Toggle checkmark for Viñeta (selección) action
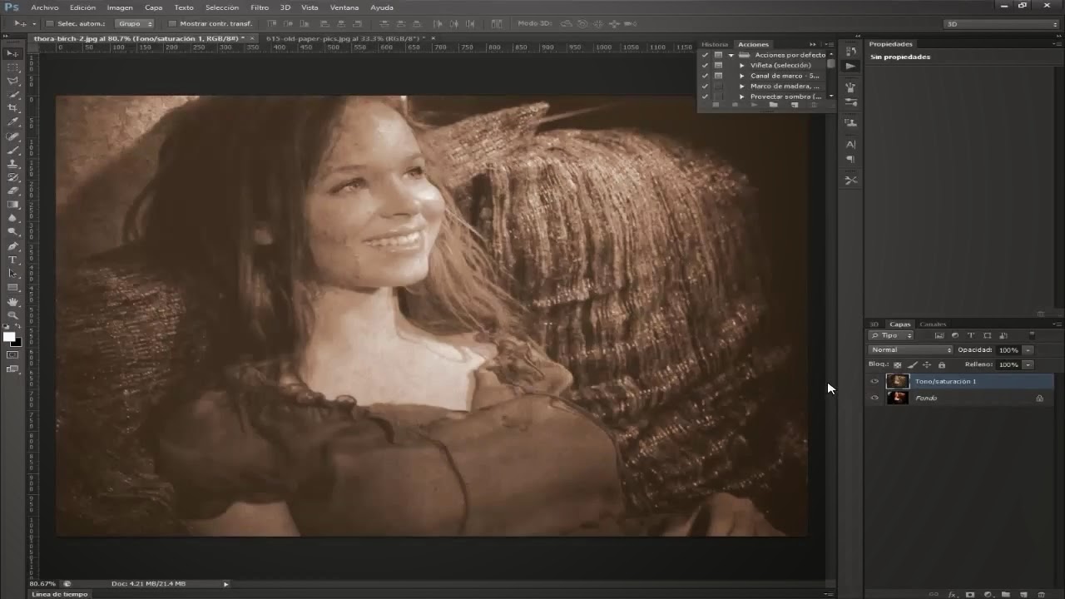Screen dimensions: 1065x599 pos(705,66)
